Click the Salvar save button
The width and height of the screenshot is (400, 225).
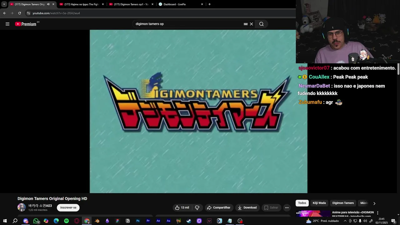tap(271, 207)
